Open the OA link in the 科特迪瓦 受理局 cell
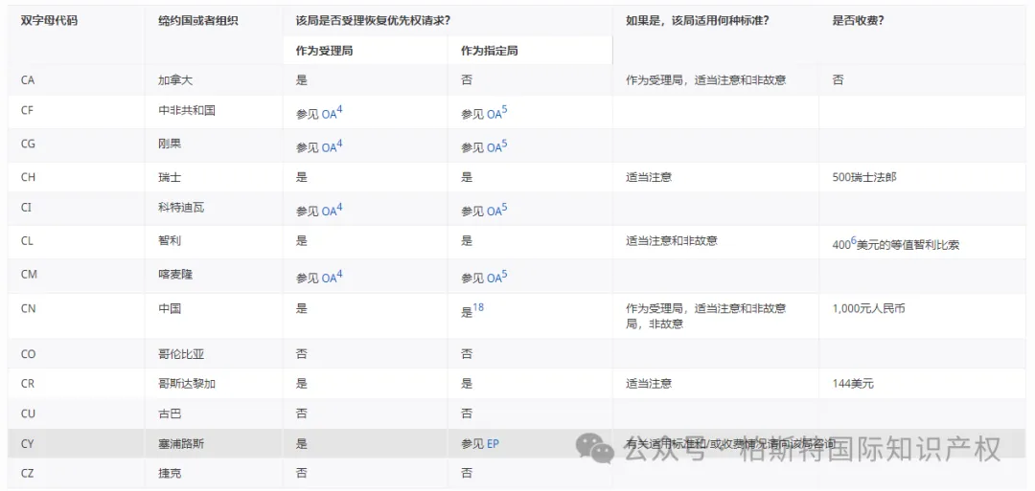This screenshot has height=491, width=1035. click(x=329, y=212)
